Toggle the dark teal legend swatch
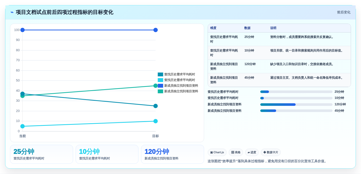361x174 pixels. [161, 75]
